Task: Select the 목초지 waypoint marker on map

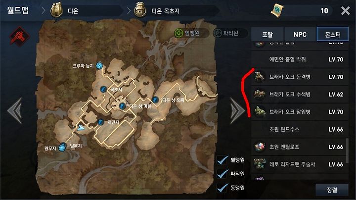Action: tap(103, 89)
